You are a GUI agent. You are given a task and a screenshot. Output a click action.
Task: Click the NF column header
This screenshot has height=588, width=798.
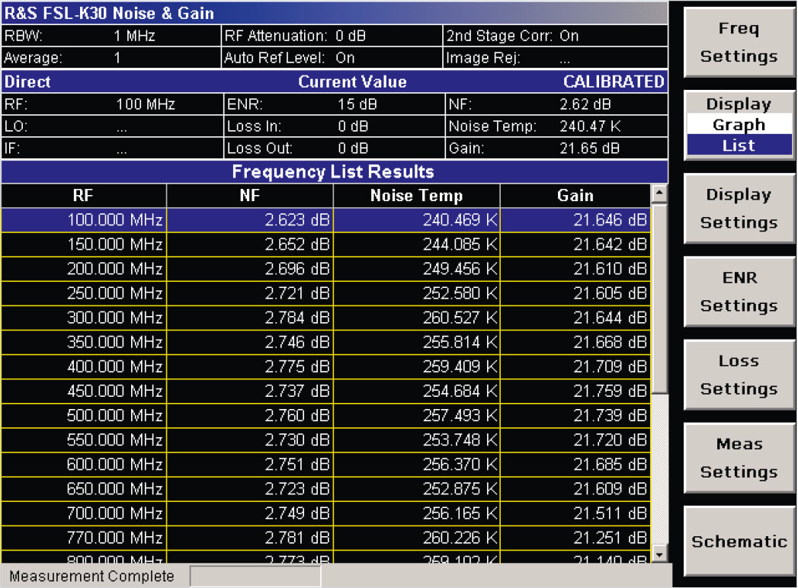coord(248,195)
